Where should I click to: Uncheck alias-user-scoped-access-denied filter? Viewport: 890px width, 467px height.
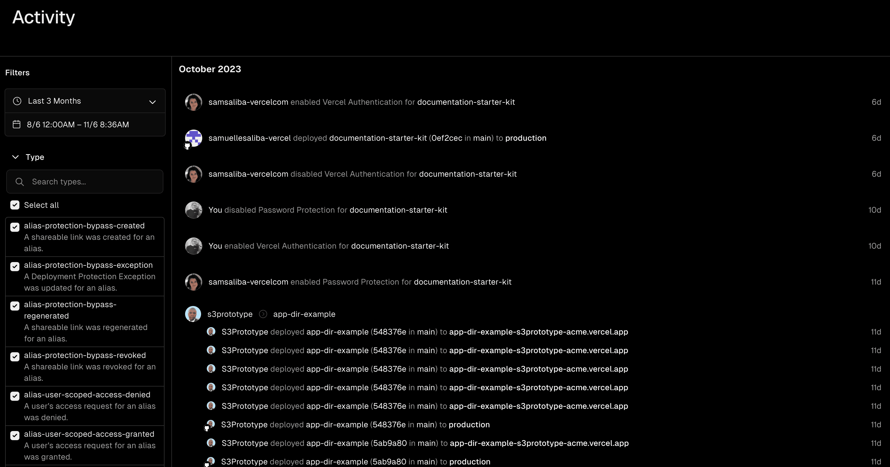pos(15,396)
